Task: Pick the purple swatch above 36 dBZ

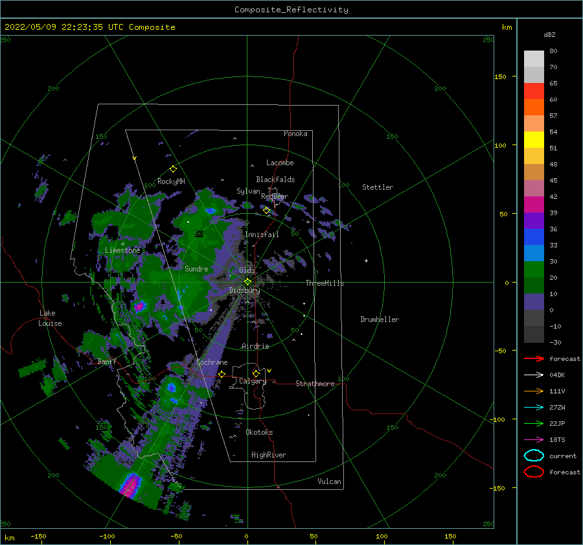Action: (534, 220)
